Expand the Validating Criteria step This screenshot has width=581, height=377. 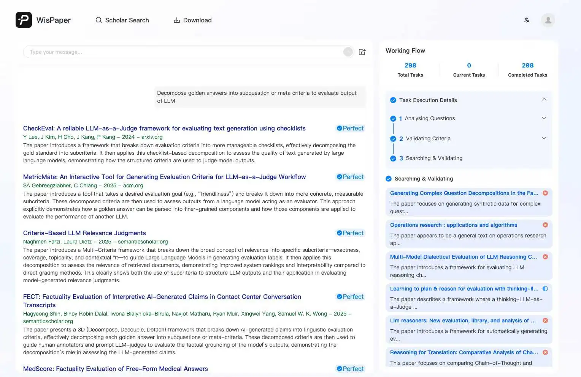pos(544,138)
